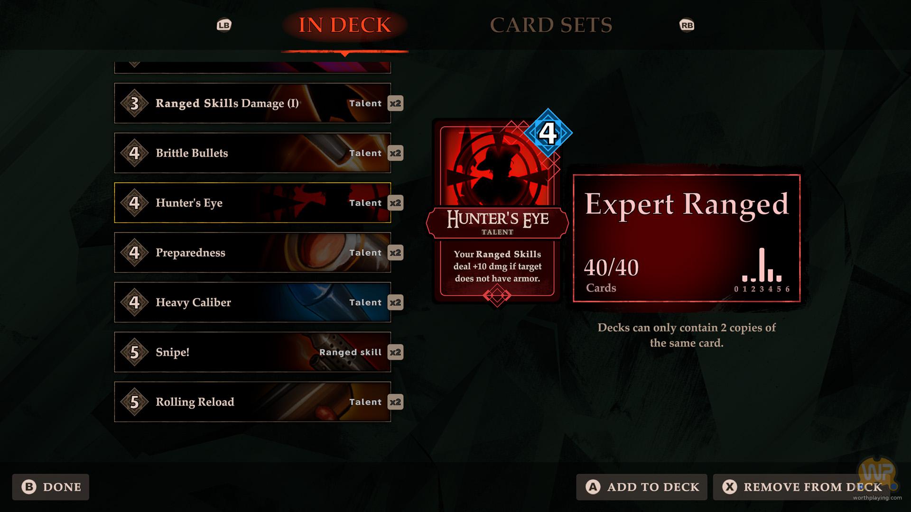Select the Preparedness talent card row
Image resolution: width=911 pixels, height=512 pixels.
point(252,253)
